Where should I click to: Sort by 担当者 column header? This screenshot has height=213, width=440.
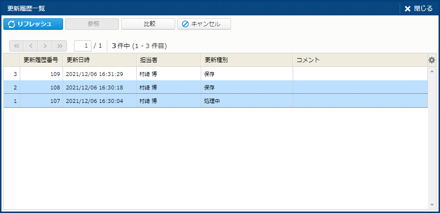[168, 60]
